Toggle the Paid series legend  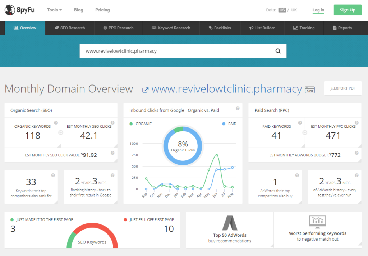tap(229, 124)
